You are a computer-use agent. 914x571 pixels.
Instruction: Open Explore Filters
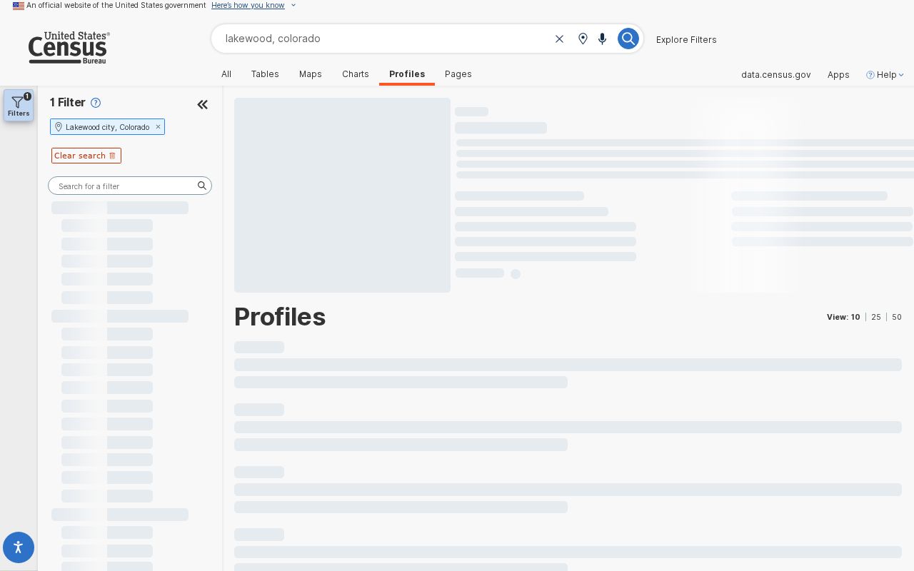tap(686, 39)
